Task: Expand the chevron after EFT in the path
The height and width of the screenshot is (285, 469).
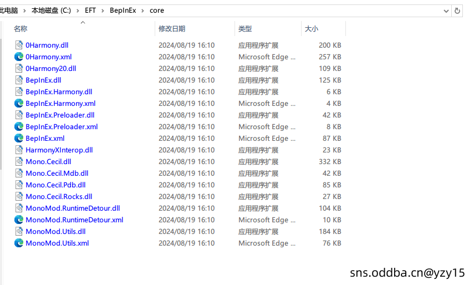Action: 103,11
